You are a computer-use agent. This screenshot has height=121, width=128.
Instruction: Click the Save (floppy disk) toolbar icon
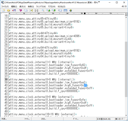[14, 10]
